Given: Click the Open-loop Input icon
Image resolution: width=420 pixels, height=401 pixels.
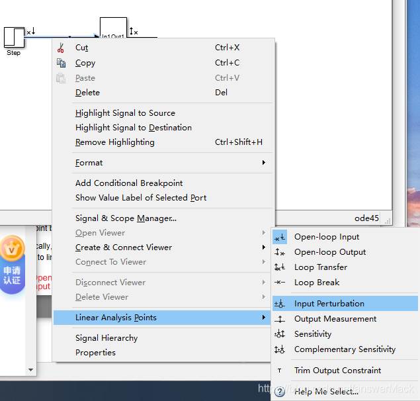Looking at the screenshot, I should point(280,237).
